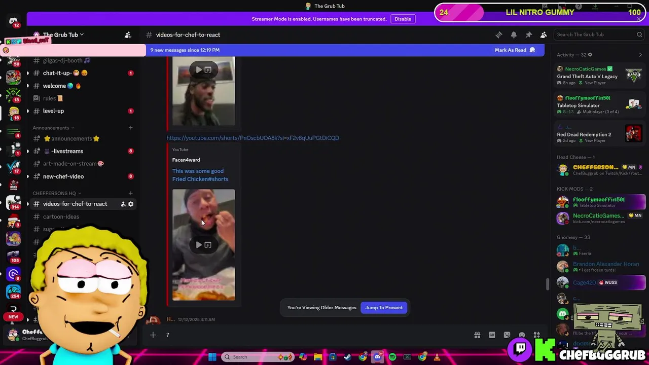Open the GIF picker

click(x=492, y=335)
